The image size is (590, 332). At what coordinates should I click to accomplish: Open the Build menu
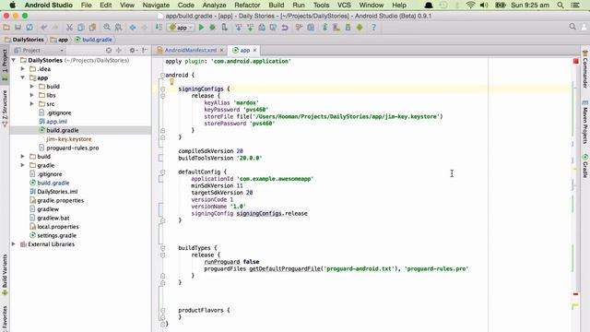point(277,6)
